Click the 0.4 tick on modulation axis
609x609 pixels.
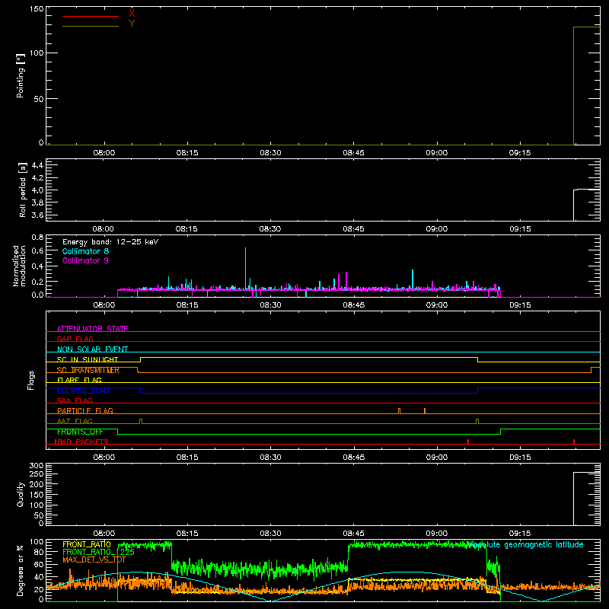(x=37, y=266)
